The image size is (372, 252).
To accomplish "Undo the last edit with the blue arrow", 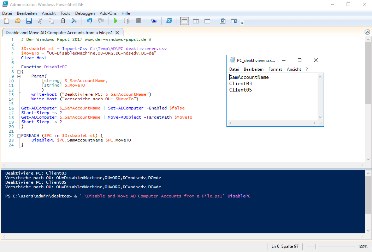I will 89,21.
